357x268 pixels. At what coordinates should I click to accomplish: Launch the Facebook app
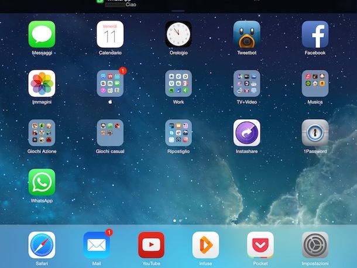[315, 34]
